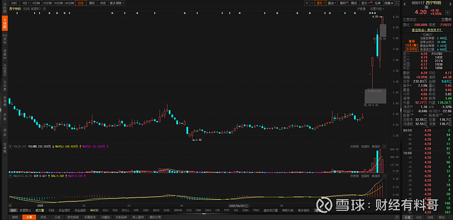Toggle the MACD indicator selection

(x=95, y=210)
